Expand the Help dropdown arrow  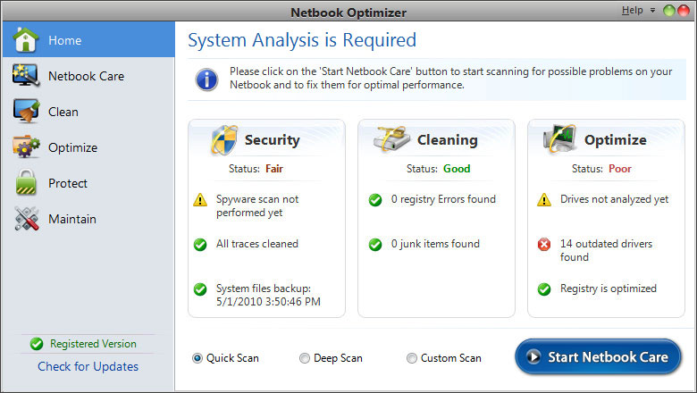653,11
